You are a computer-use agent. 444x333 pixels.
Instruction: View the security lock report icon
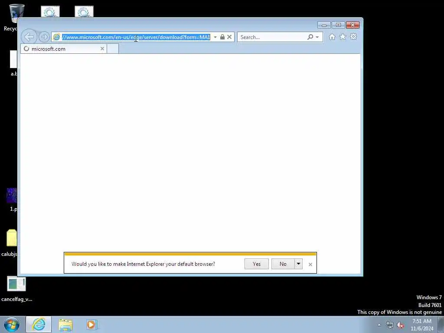[x=222, y=37]
